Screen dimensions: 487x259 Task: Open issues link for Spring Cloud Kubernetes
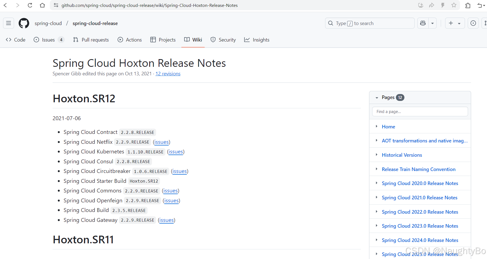click(x=176, y=152)
